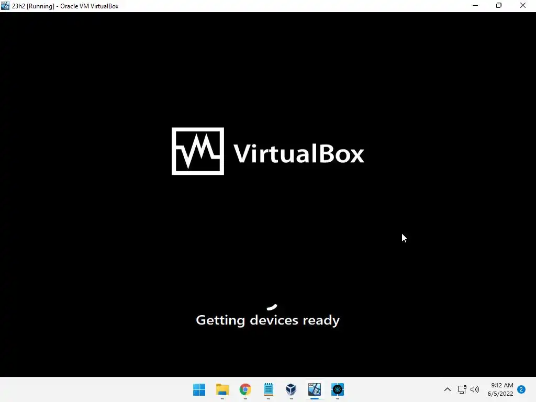Minimize the 23h2 VirtualBox window

pyautogui.click(x=475, y=5)
